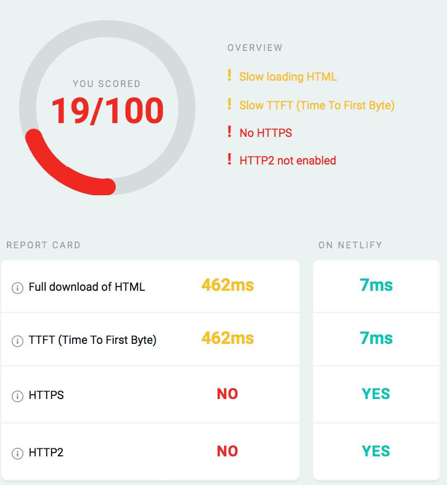Image resolution: width=447 pixels, height=485 pixels.
Task: Click yellow exclamation next to Slow loading HTML
Action: (x=229, y=76)
